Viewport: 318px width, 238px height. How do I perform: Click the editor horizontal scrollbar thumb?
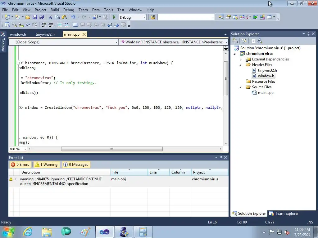(112, 149)
